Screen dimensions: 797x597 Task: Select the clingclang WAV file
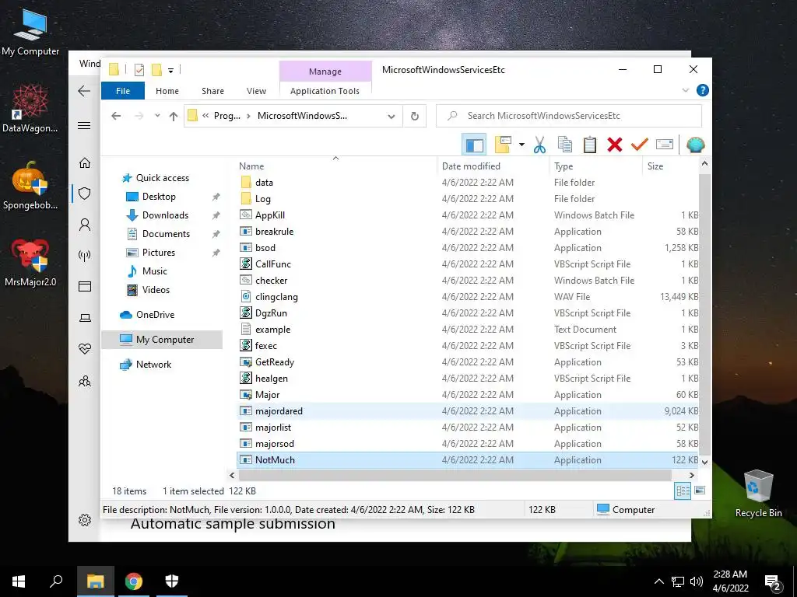(x=276, y=297)
